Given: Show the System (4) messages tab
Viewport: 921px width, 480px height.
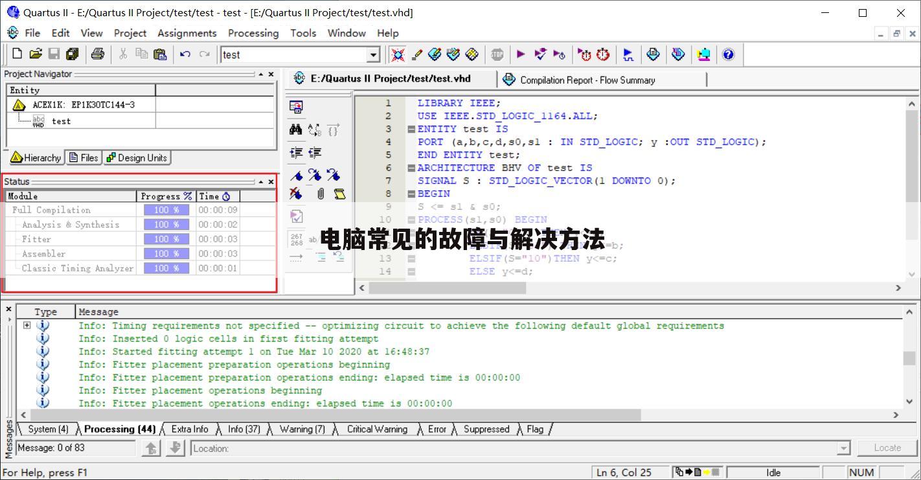Looking at the screenshot, I should pyautogui.click(x=48, y=429).
